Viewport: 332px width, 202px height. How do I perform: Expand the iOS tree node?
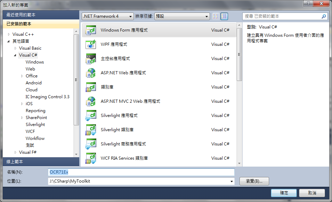coord(22,104)
